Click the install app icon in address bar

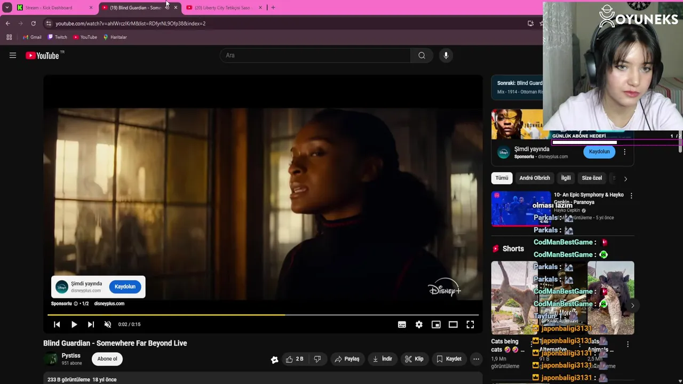[530, 23]
